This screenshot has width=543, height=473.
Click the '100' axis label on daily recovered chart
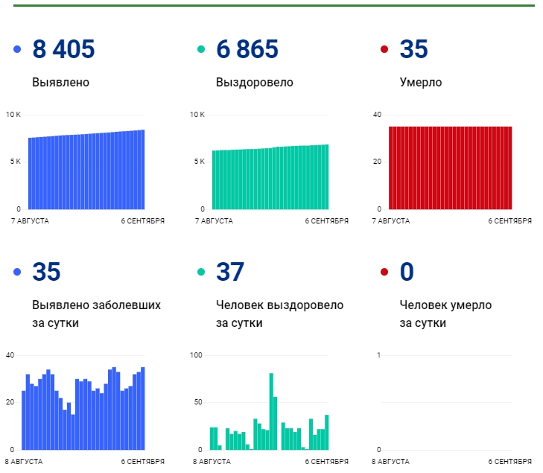(x=196, y=355)
